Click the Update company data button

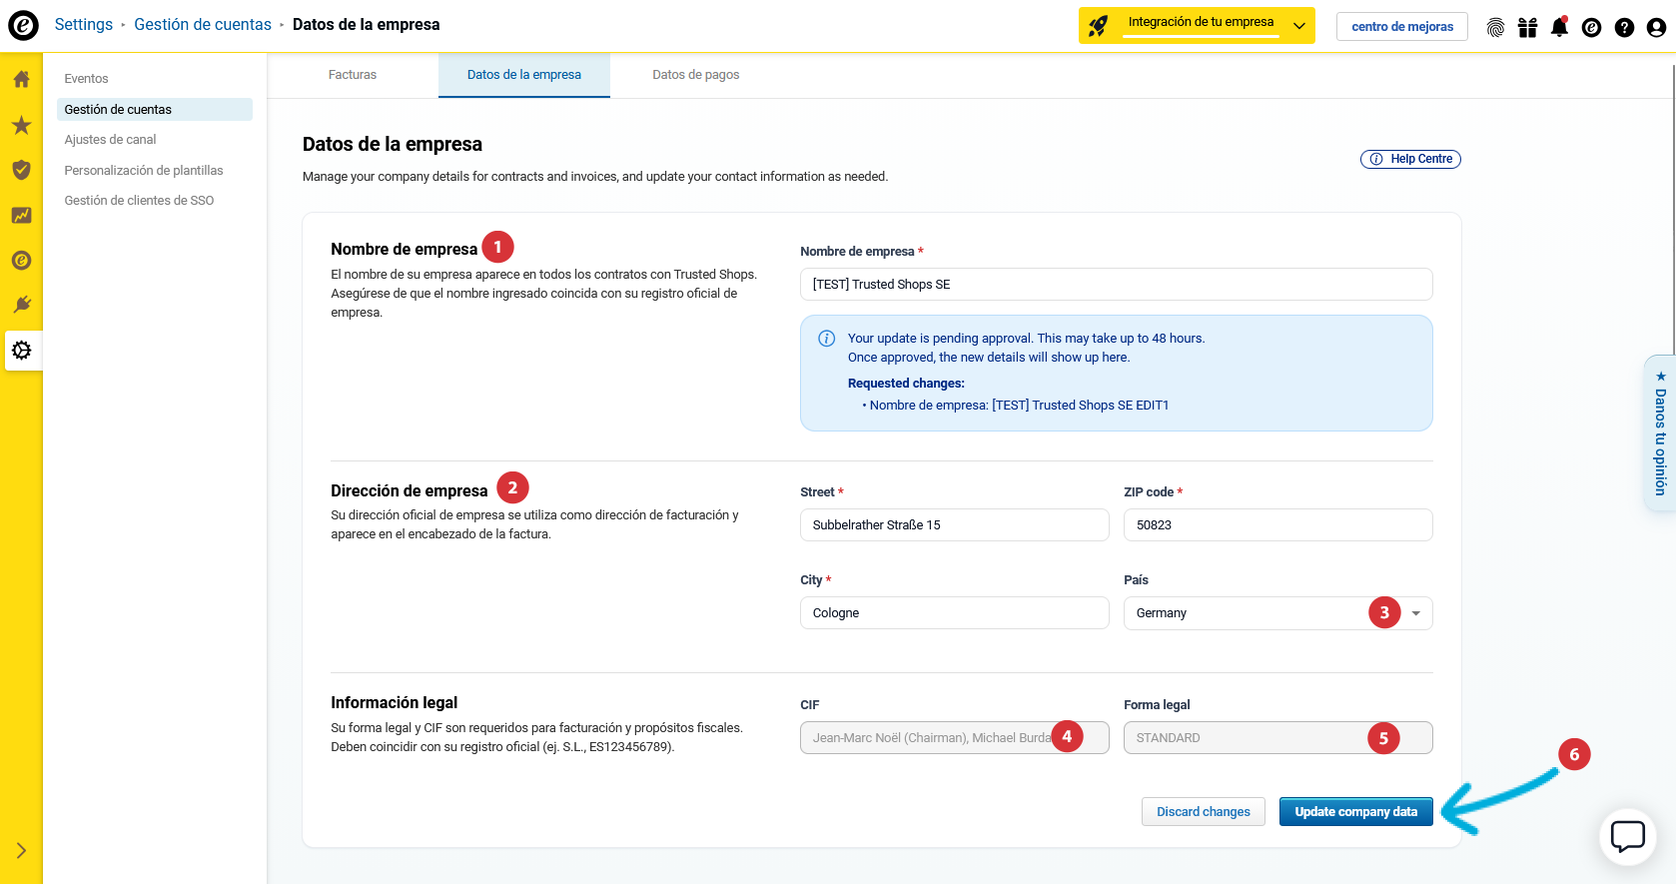1355,812
